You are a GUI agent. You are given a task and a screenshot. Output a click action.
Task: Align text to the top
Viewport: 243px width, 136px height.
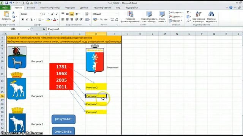(63, 14)
